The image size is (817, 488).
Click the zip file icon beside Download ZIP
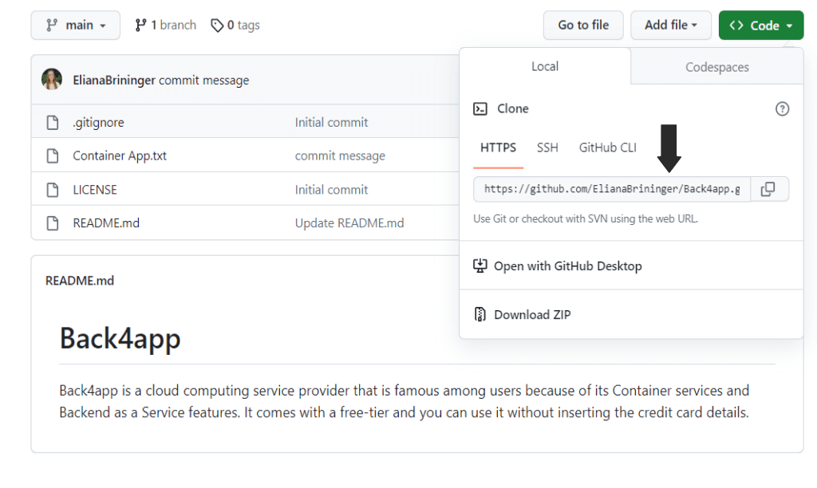tap(480, 315)
